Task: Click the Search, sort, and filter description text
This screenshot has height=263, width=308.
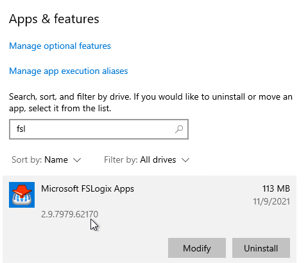Action: tap(151, 103)
